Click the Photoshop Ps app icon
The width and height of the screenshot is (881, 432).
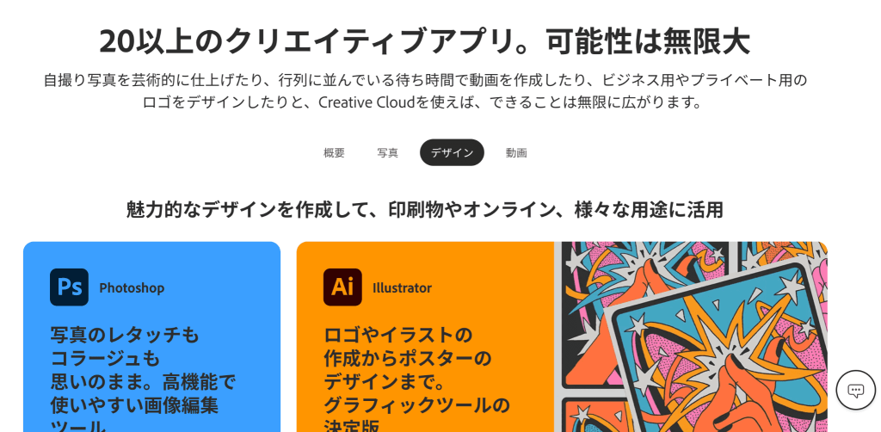[x=69, y=287]
